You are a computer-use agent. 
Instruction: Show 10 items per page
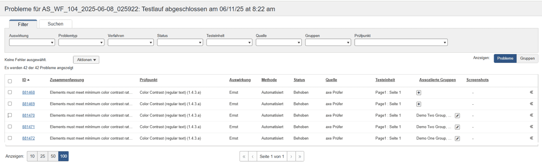tap(32, 156)
